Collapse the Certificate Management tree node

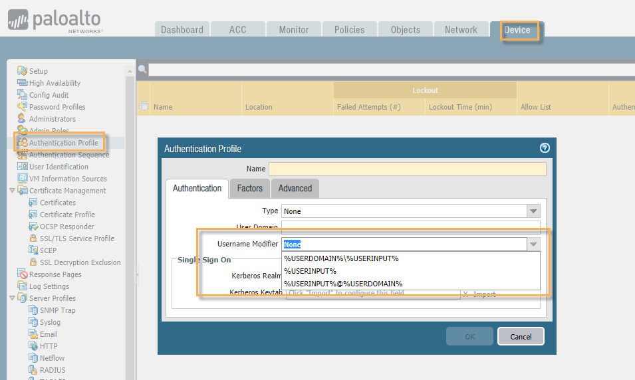tap(13, 191)
